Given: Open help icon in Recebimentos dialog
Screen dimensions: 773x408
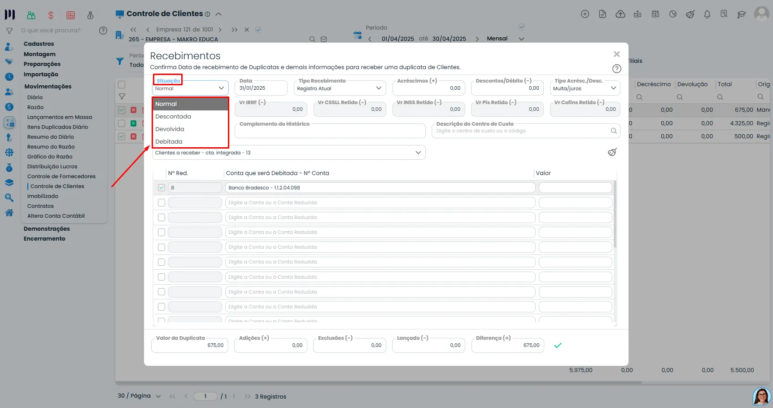Looking at the screenshot, I should pyautogui.click(x=617, y=69).
